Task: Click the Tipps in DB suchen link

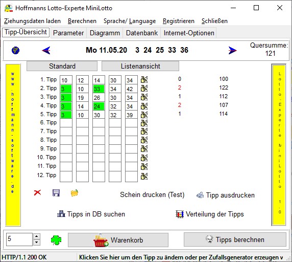Action: pyautogui.click(x=91, y=214)
